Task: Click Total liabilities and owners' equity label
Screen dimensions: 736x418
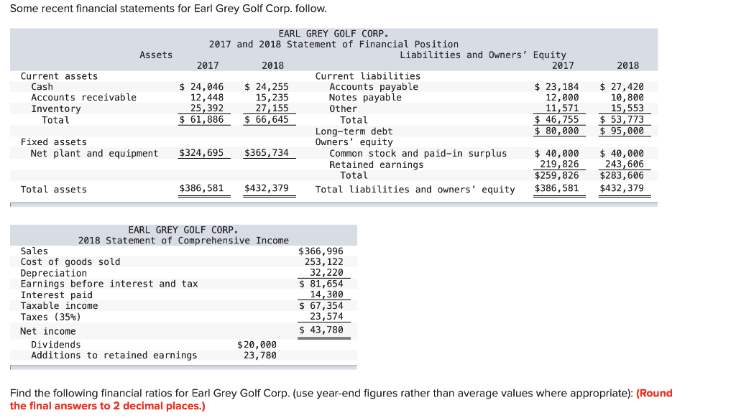Action: point(415,190)
